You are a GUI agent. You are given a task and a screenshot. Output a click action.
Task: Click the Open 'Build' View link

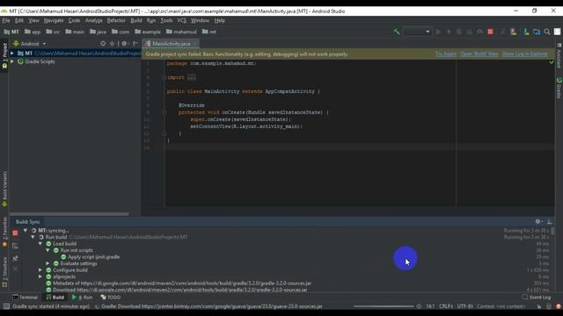point(479,54)
